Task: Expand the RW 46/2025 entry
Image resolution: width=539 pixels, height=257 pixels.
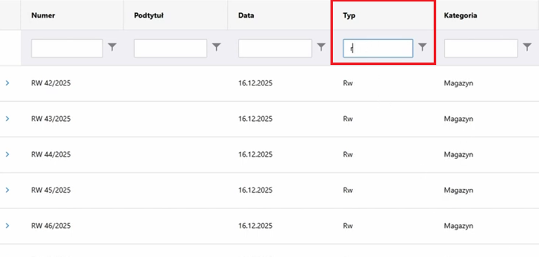Action: (x=7, y=226)
